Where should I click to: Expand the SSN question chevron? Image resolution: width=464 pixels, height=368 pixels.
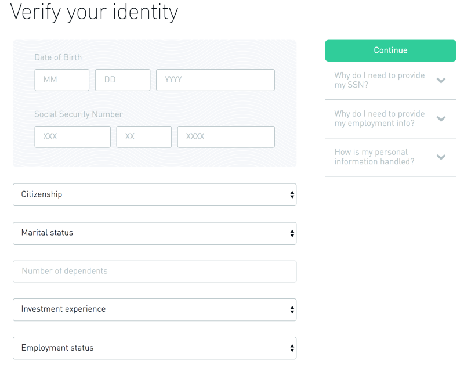tap(441, 80)
